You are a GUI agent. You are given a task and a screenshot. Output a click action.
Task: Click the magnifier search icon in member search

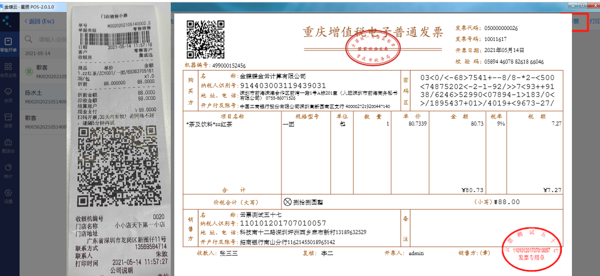coord(29,39)
